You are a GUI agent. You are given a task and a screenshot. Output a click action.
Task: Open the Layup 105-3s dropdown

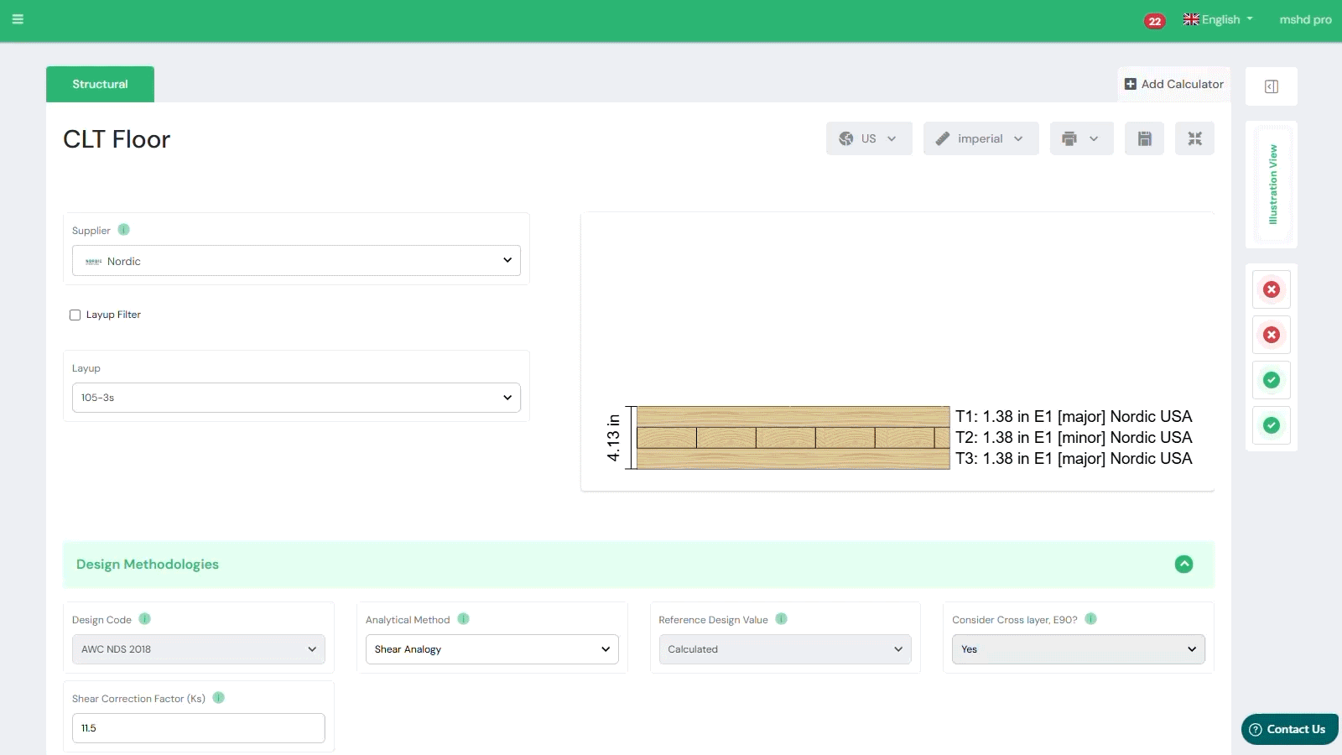296,398
